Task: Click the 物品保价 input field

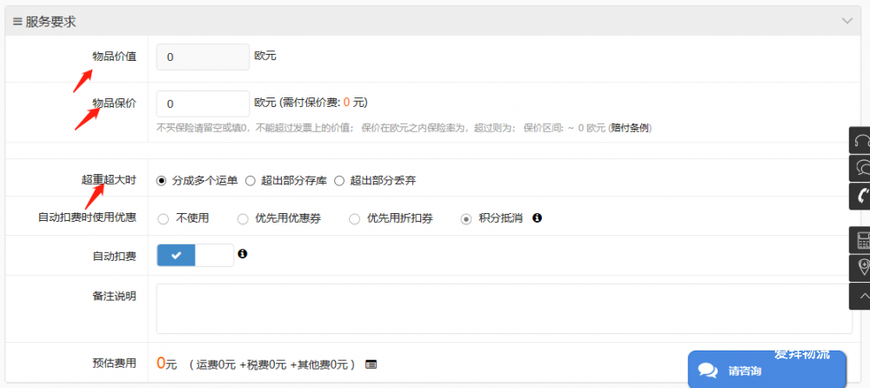Action: click(203, 104)
